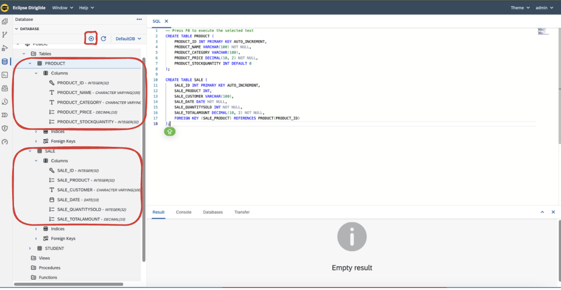Select the SALE_QUANTITYSOLD column row
This screenshot has width=561, height=290.
click(77, 209)
